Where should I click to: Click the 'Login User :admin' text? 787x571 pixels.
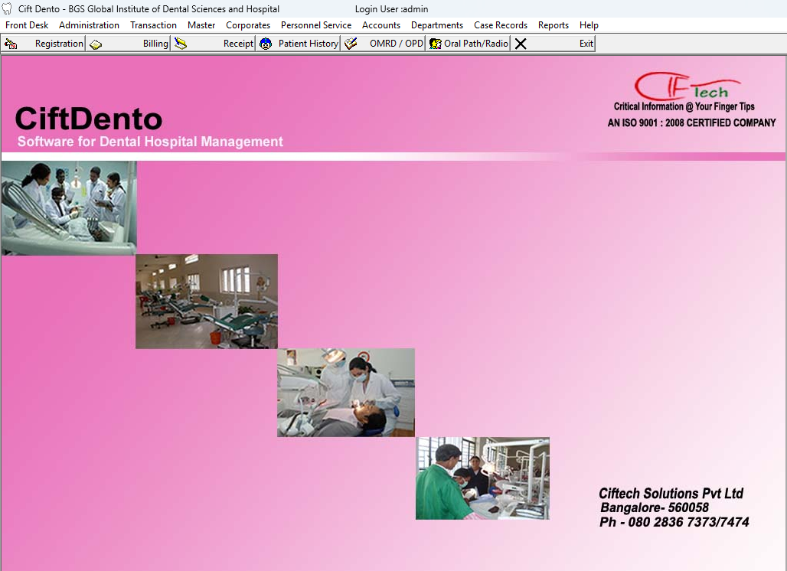[x=391, y=9]
